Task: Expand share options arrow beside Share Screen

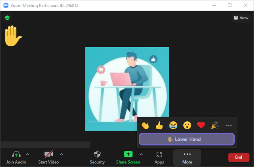Action: point(141,154)
